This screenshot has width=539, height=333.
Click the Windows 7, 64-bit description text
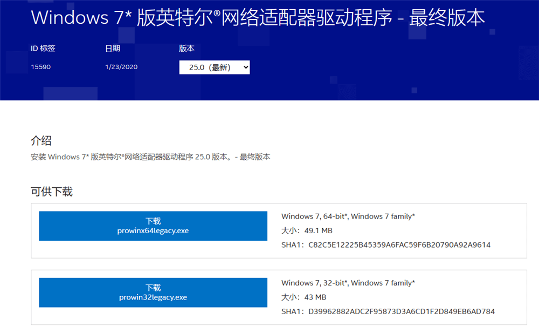click(348, 216)
